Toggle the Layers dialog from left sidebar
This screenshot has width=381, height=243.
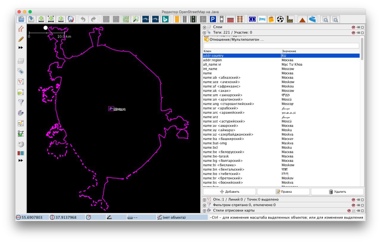[x=21, y=61]
